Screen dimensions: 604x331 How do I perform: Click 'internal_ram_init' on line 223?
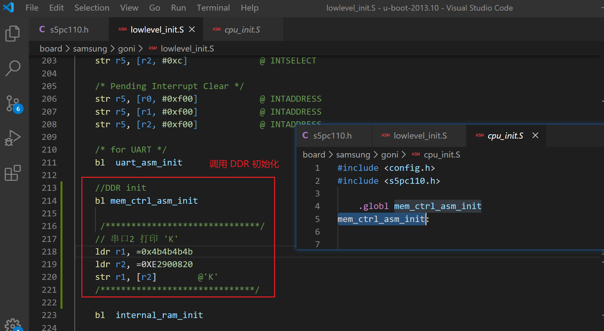(159, 315)
